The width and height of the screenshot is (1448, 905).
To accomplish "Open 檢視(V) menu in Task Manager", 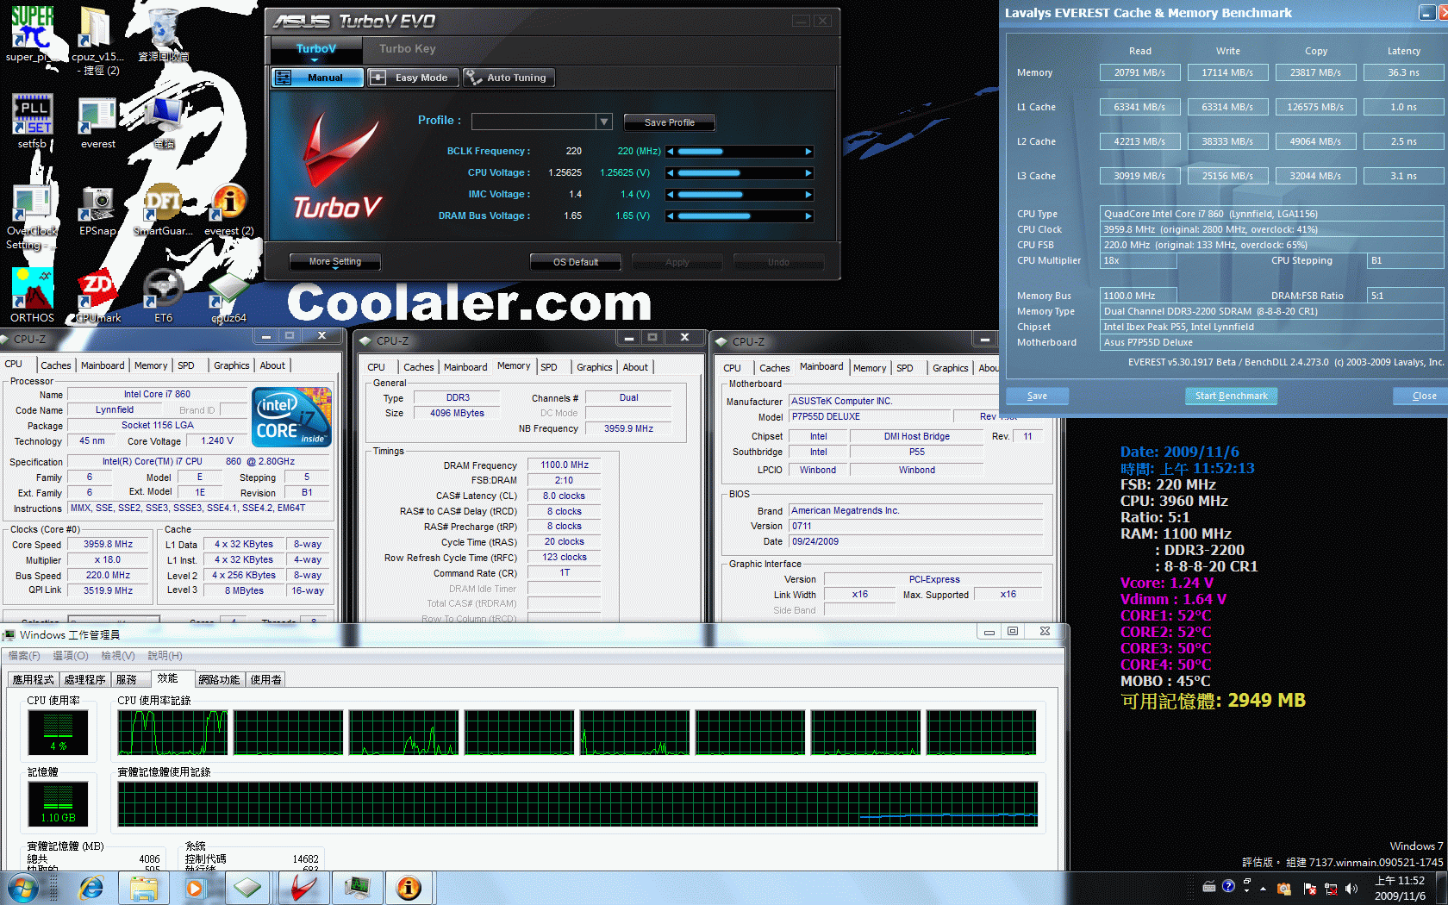I will [118, 656].
